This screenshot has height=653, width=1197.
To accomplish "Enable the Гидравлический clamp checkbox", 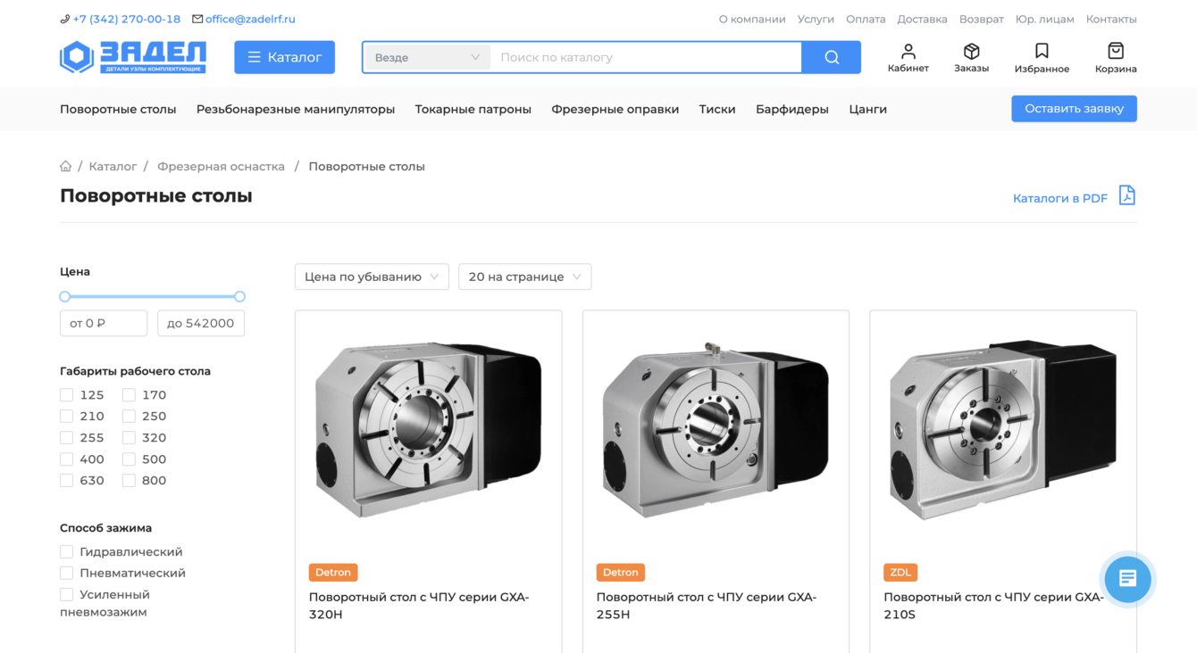I will (67, 552).
